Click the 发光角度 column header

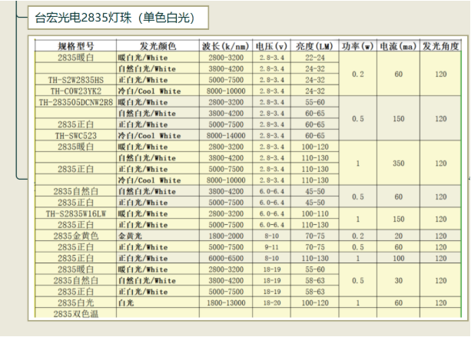[x=441, y=47]
